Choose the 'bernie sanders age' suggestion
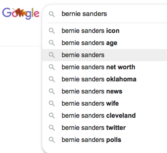Screen dimensions: 167x153 (105, 43)
